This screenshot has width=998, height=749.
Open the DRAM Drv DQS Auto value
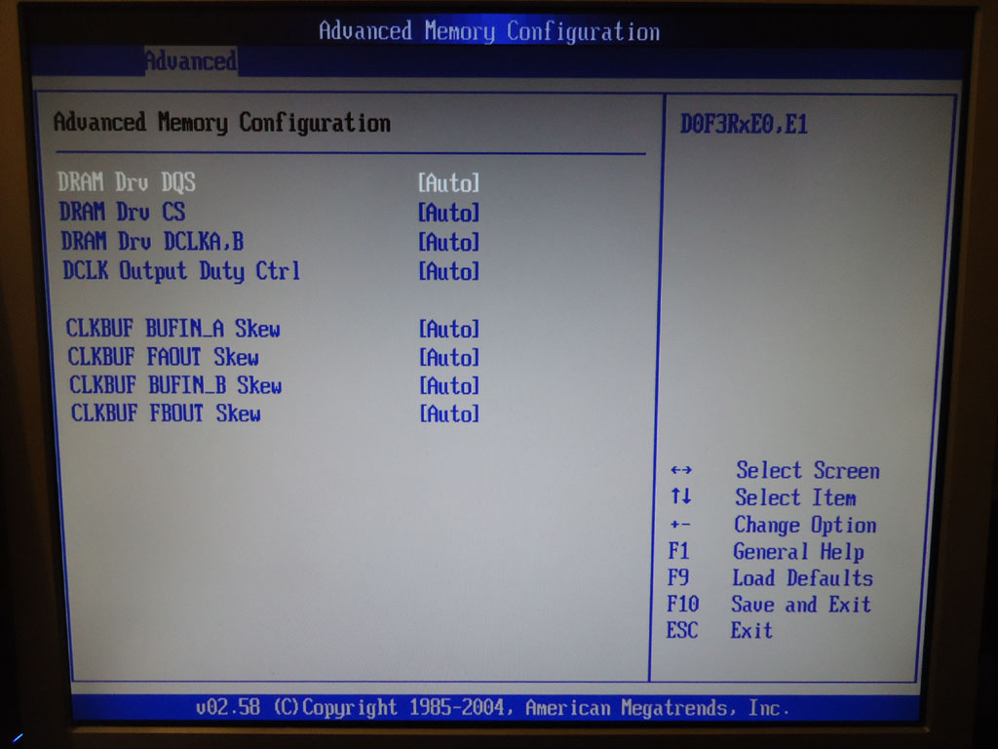click(448, 183)
